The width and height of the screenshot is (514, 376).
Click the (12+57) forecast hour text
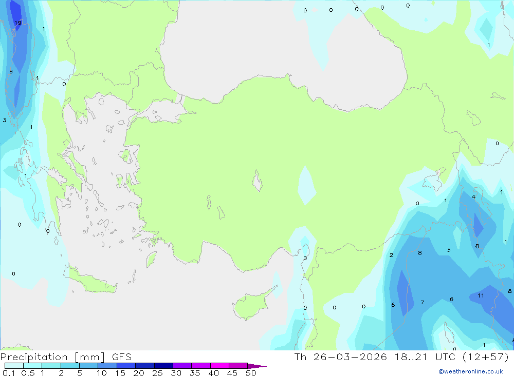coord(486,357)
